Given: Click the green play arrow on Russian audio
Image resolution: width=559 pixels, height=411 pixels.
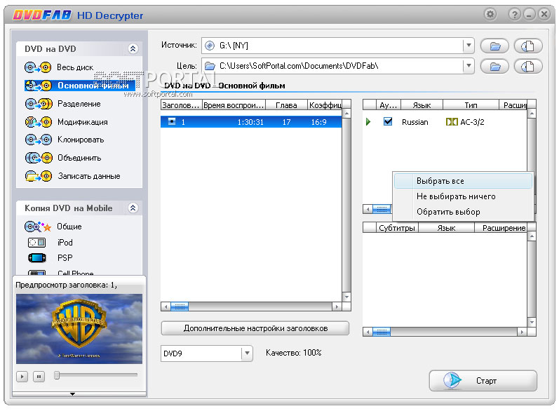Looking at the screenshot, I should [368, 122].
